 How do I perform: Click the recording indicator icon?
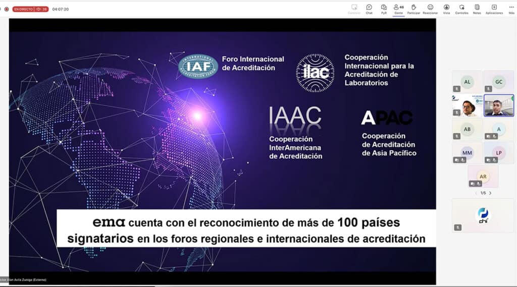click(7, 9)
